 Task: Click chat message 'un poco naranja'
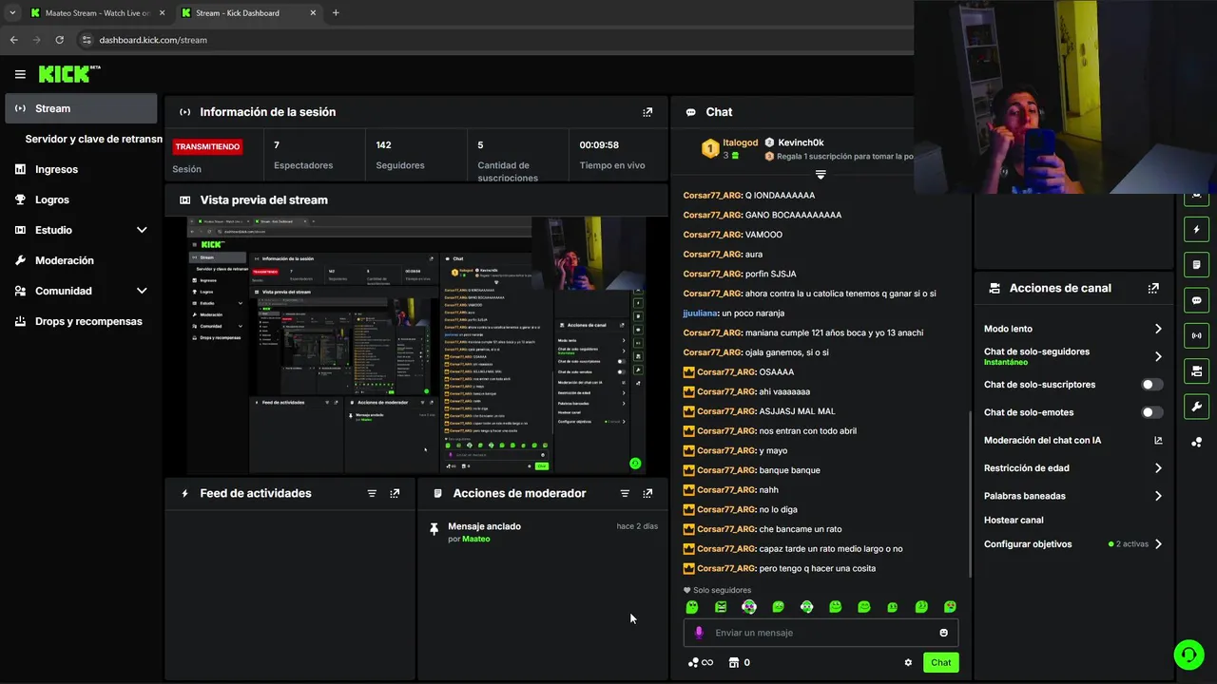pos(753,313)
